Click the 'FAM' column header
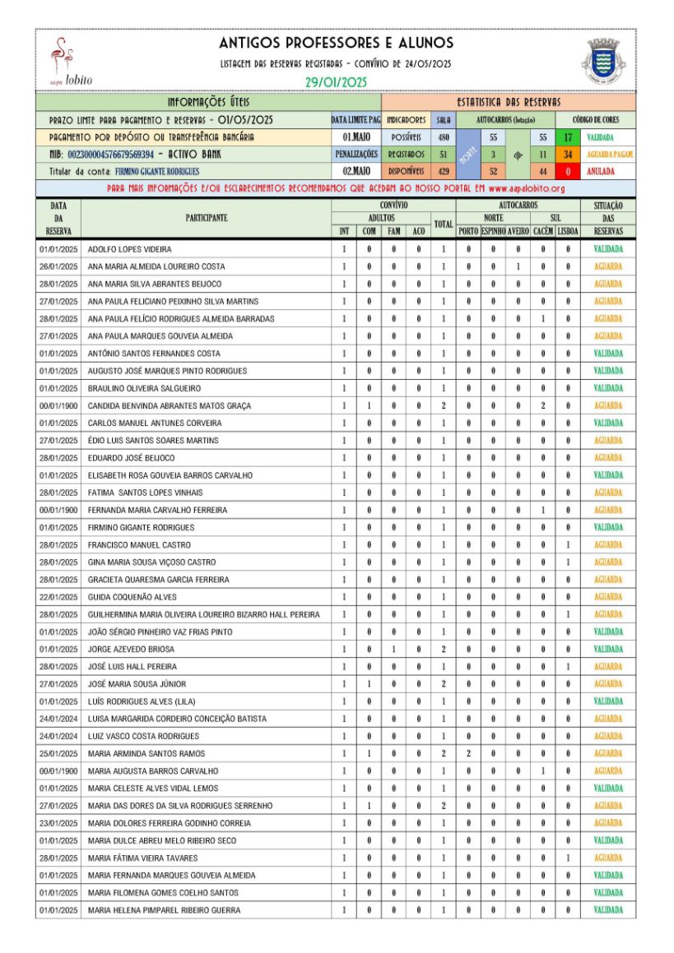 pos(394,232)
